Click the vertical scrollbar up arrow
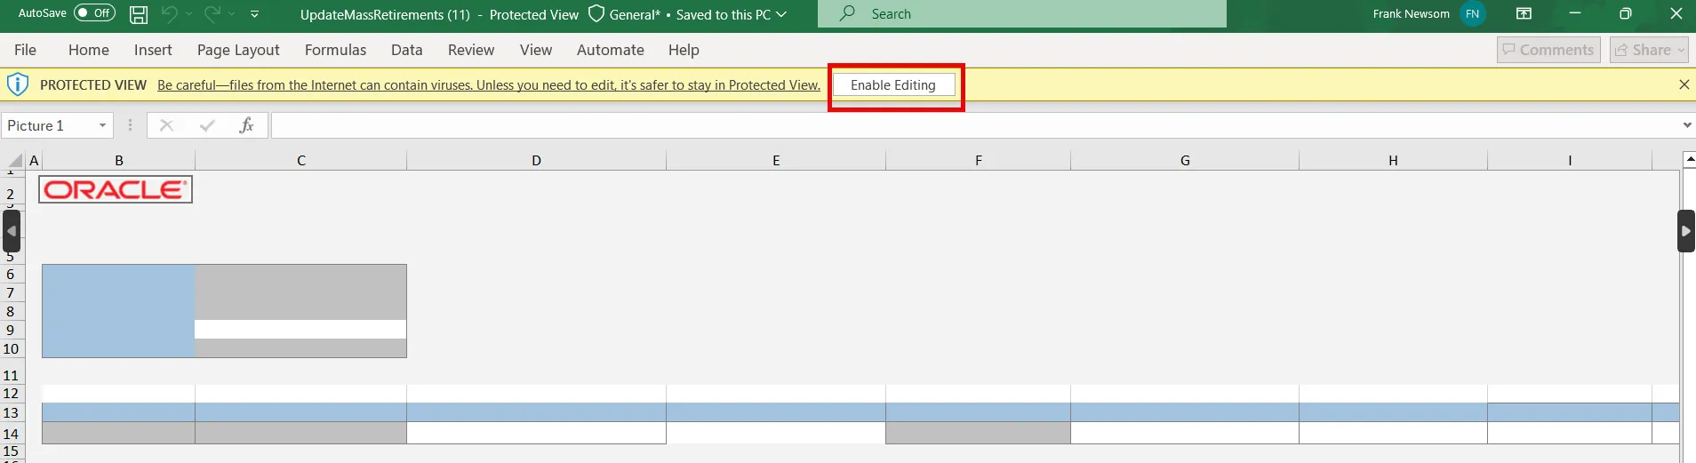Image resolution: width=1696 pixels, height=463 pixels. (x=1689, y=160)
